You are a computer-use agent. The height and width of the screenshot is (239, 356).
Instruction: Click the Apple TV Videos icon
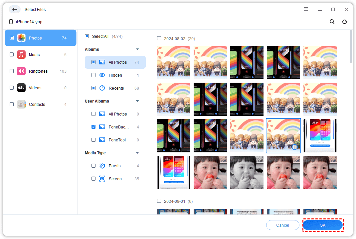21,88
